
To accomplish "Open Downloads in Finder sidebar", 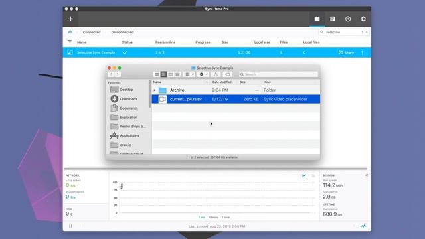I will (128, 99).
